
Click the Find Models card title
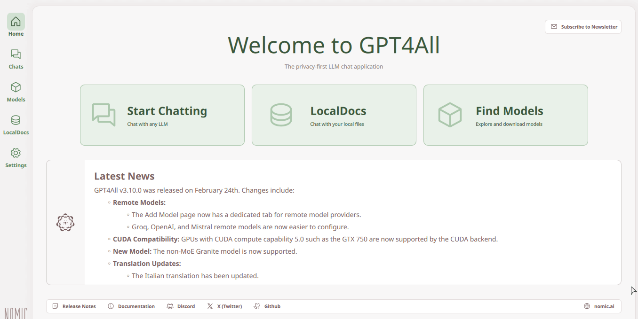click(510, 111)
